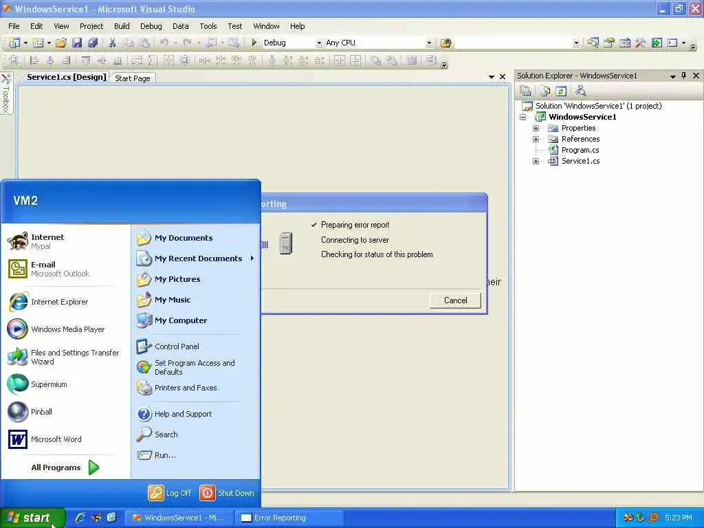Select Program.cs in Solution Explorer
Image resolution: width=704 pixels, height=528 pixels.
[580, 150]
